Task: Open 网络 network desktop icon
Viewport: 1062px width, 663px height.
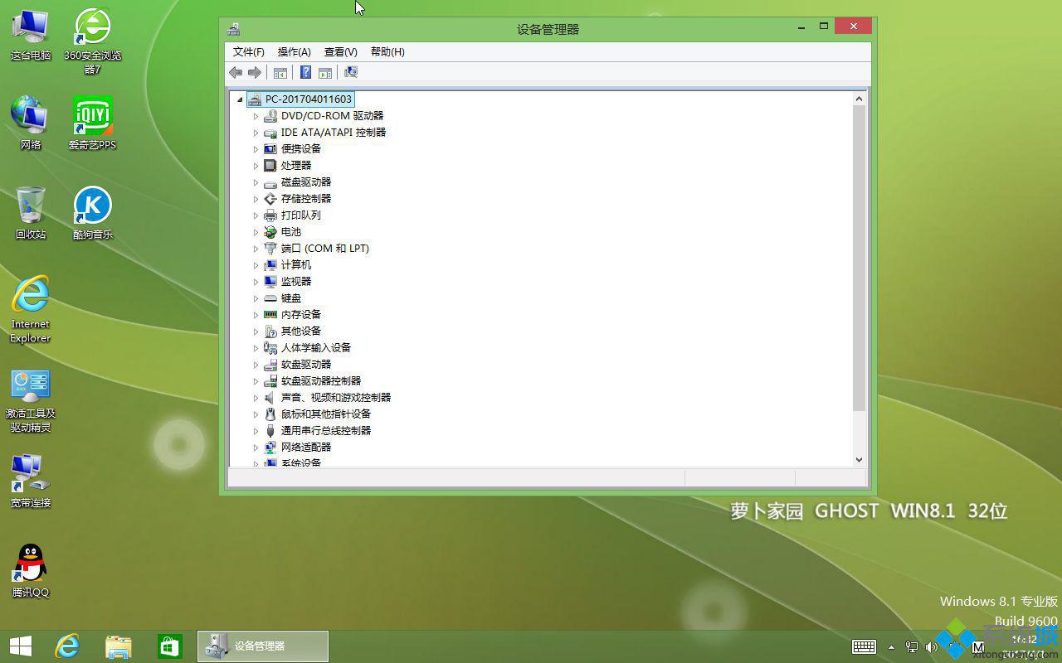Action: (31, 123)
